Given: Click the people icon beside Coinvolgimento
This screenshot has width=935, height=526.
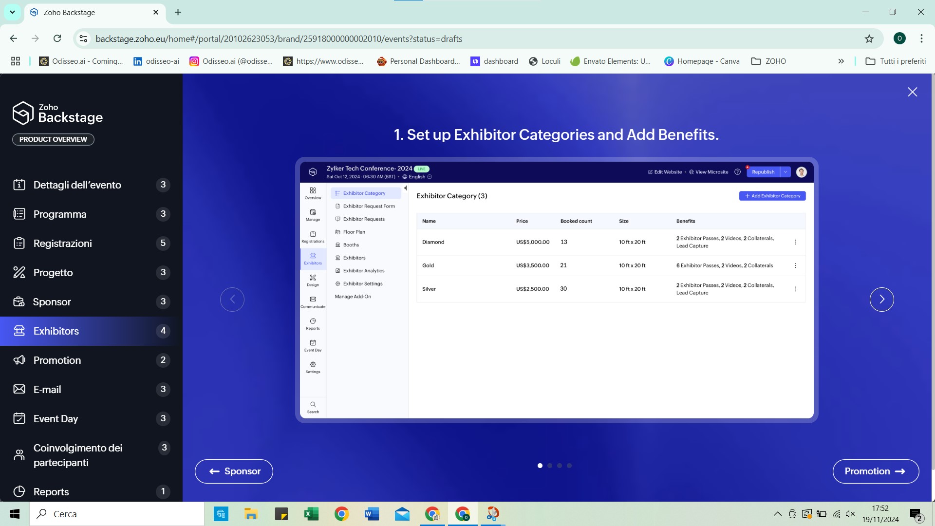Looking at the screenshot, I should coord(19,455).
